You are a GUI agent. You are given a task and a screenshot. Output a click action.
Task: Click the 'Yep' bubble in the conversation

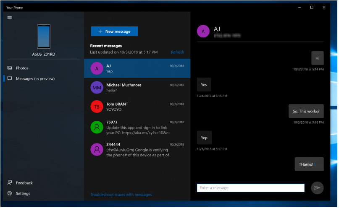[204, 138]
